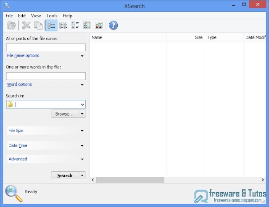This screenshot has width=269, height=207.
Task: Expand Word options section
Action: tap(46, 84)
